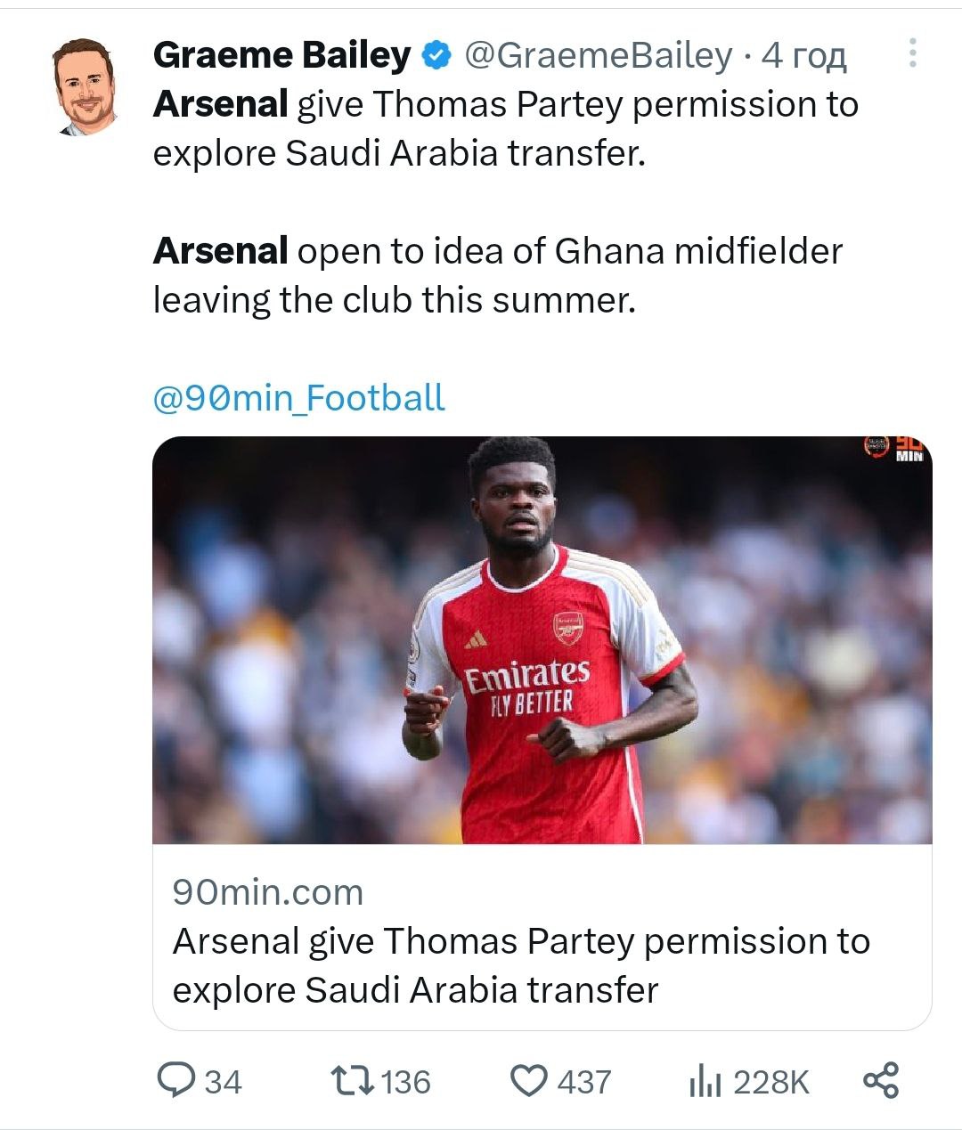Click the 34 replies count

[223, 1082]
